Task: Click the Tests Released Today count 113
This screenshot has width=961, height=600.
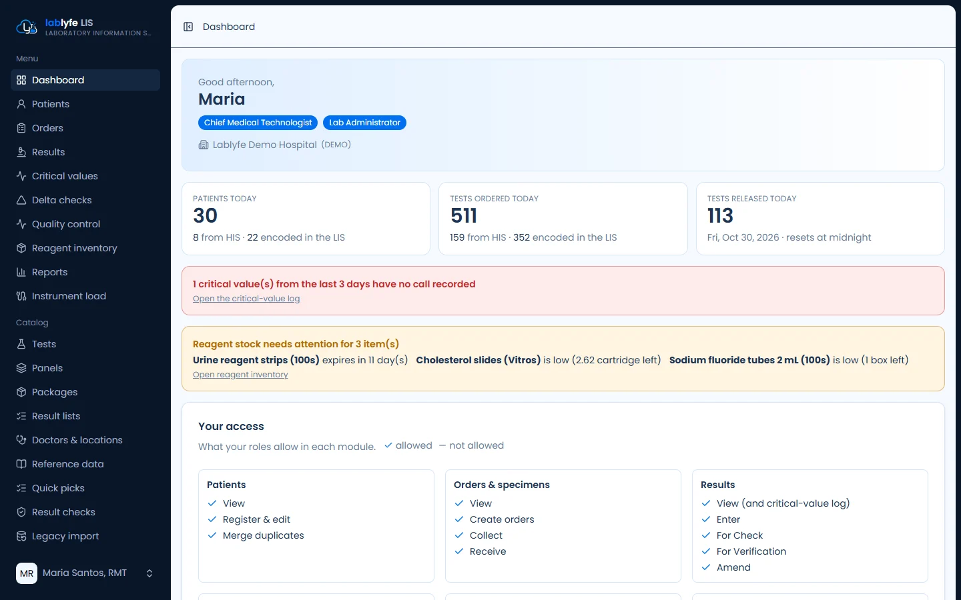Action: (720, 216)
